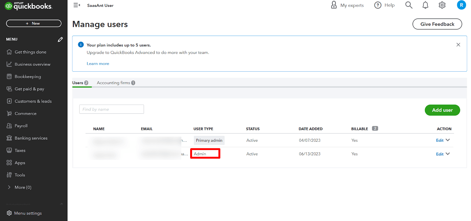
Task: Click My experts label
Action: [352, 5]
